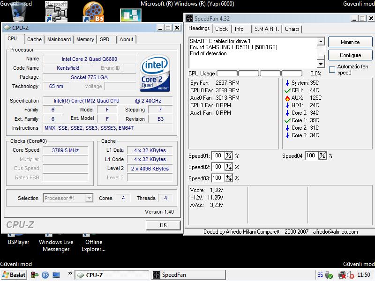Open the green squares desktop icon
Viewport: 375px width, 281px height.
pyautogui.click(x=131, y=15)
